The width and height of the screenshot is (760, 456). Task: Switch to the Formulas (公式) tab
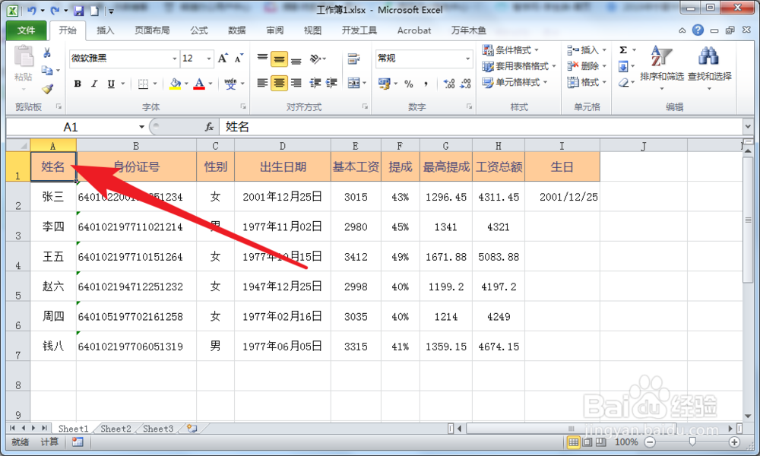tap(198, 30)
